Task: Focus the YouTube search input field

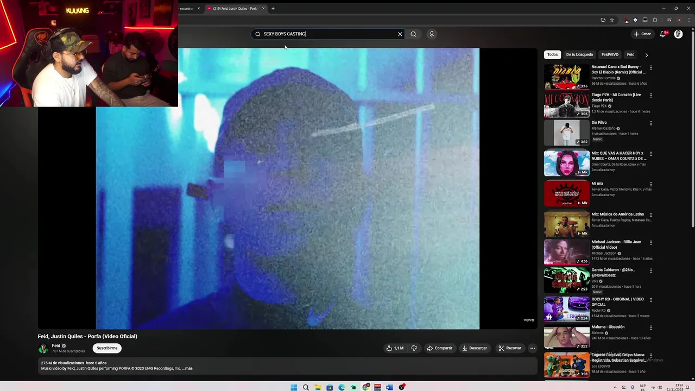Action: [x=328, y=34]
